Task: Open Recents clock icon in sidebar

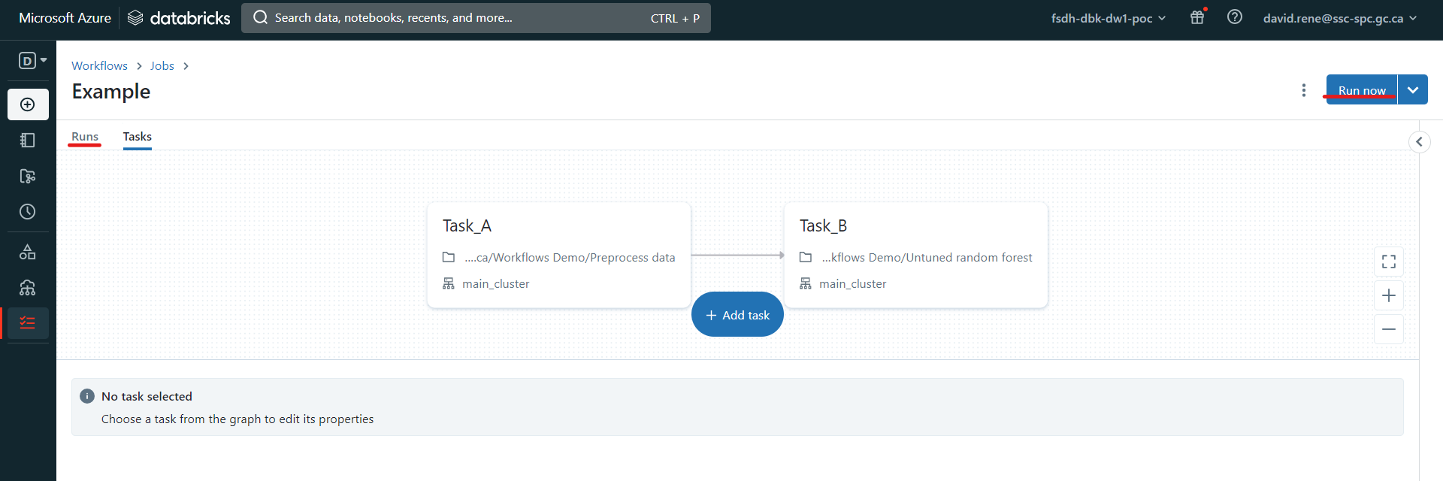Action: pyautogui.click(x=28, y=212)
